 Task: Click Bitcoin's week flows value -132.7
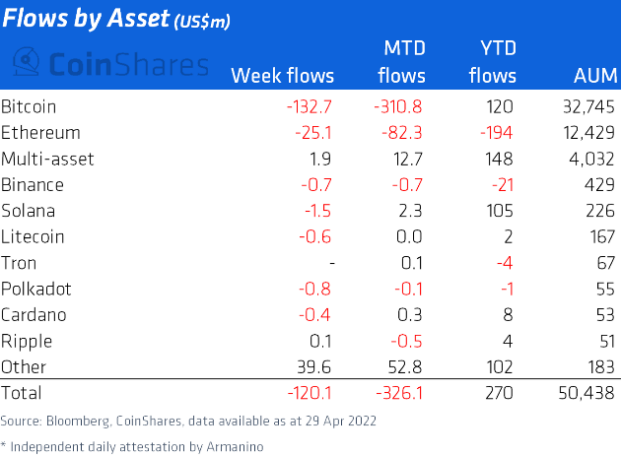(310, 107)
